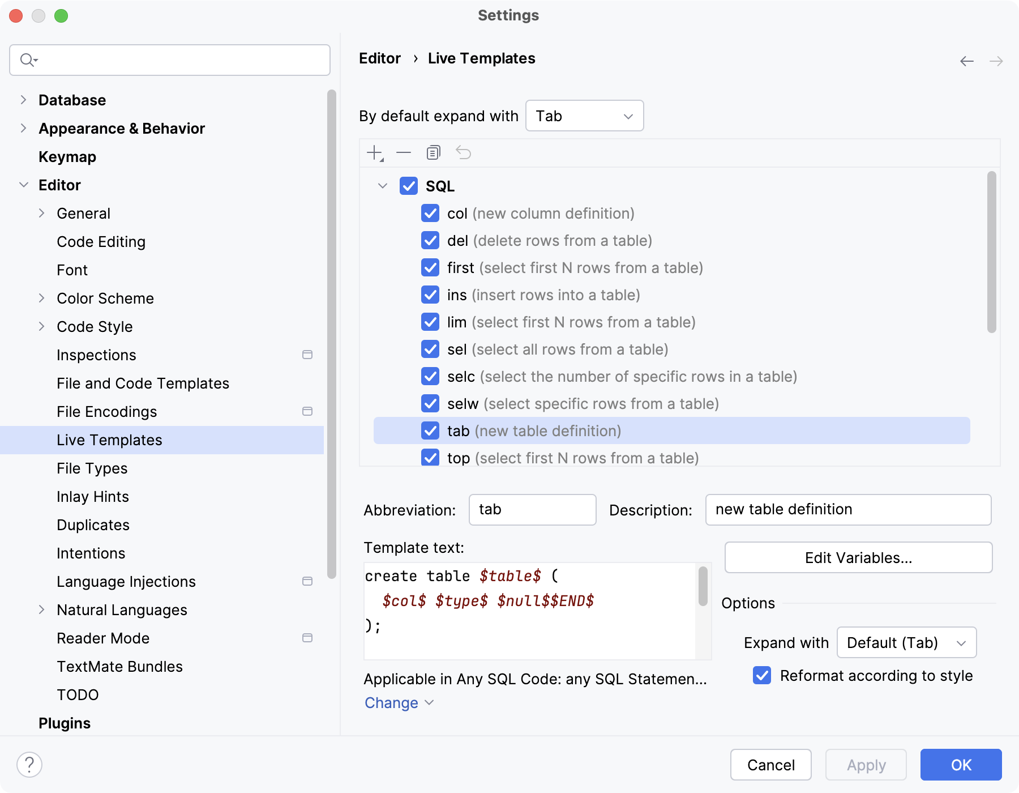Expand the Database settings section
Image resolution: width=1019 pixels, height=793 pixels.
coord(23,100)
